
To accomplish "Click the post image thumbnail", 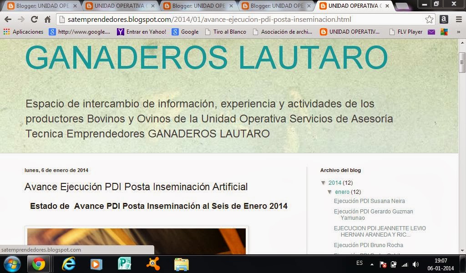I will click(x=137, y=241).
